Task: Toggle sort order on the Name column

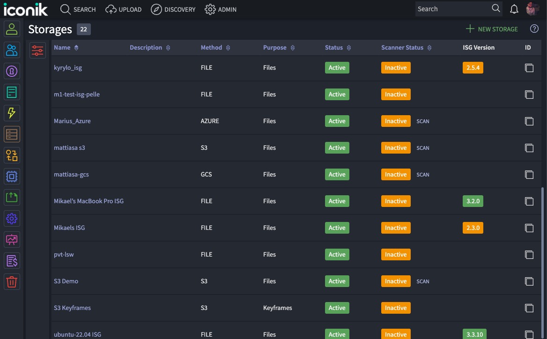Action: click(x=76, y=47)
